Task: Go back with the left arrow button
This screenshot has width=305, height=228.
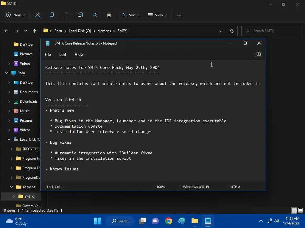Action: 6,31
